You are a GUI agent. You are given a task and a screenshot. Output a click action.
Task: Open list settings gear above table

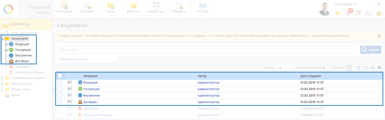coord(379,68)
